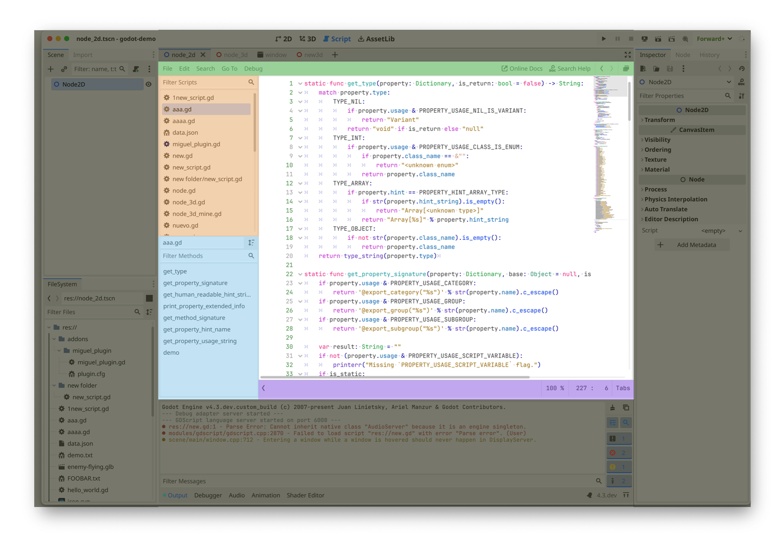Viewport: 782px width, 549px height.
Task: Toggle Node2D visibility eye icon
Action: (149, 84)
